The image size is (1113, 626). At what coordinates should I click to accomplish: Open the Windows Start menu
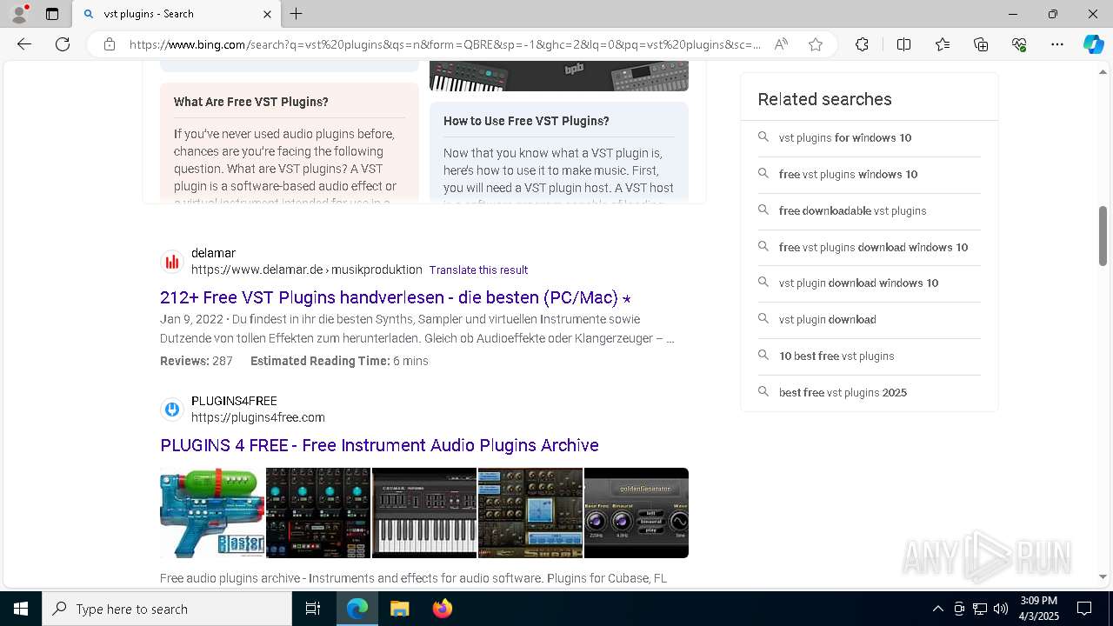(x=21, y=609)
